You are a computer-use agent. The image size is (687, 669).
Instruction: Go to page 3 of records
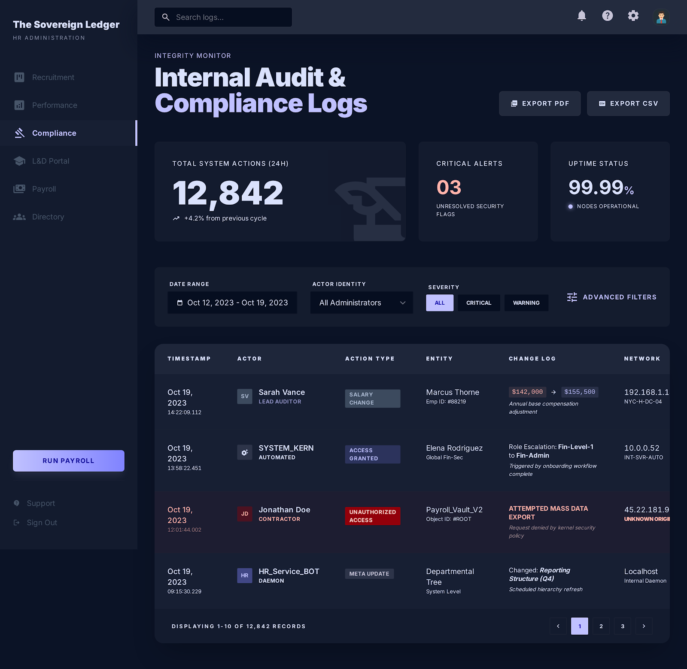[x=623, y=626]
